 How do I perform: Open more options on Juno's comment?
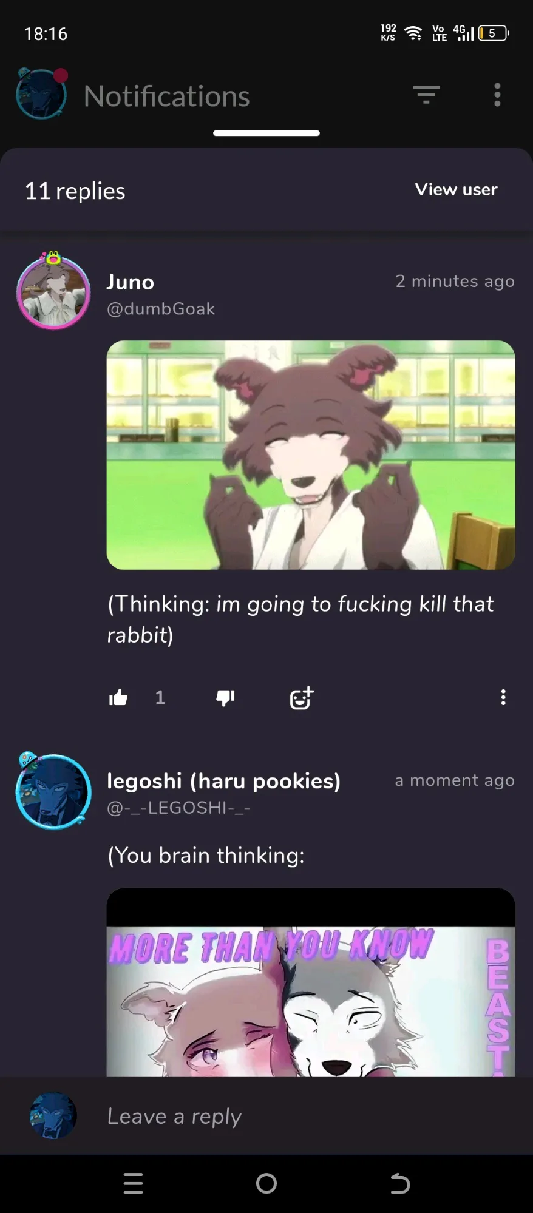click(x=503, y=697)
